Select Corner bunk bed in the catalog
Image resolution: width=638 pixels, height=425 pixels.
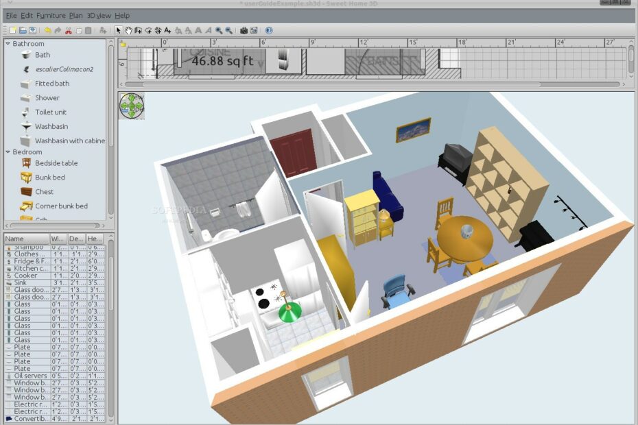click(x=61, y=206)
